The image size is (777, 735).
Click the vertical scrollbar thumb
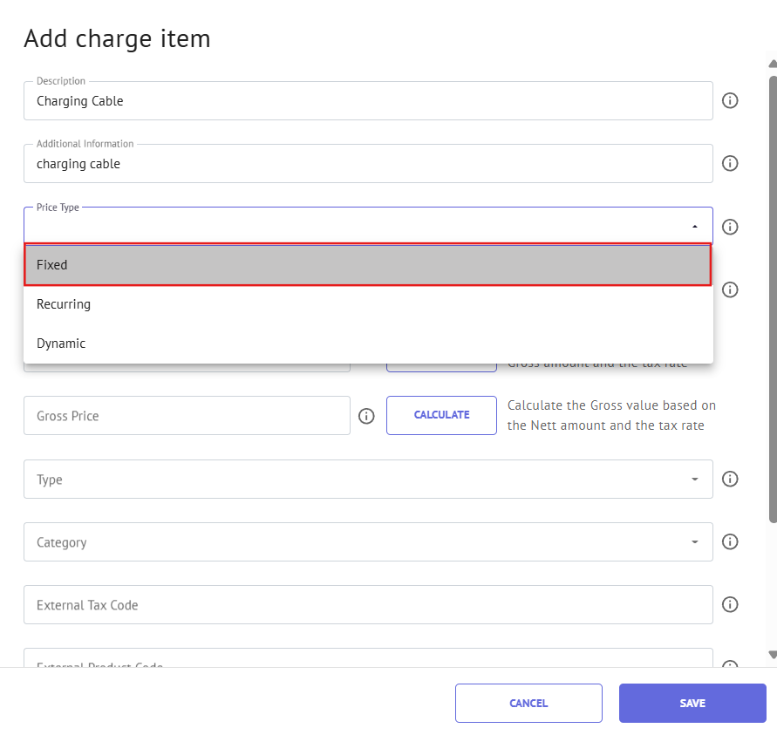(773, 296)
